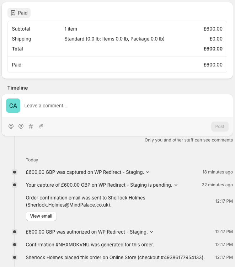Expand the £600.00 authorized event details

click(151, 232)
